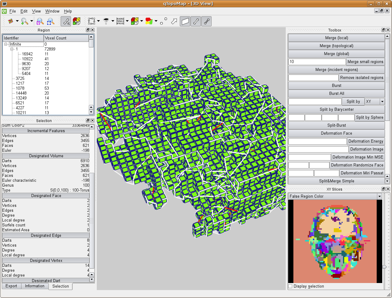Select region 16942 in the tree

[27, 54]
